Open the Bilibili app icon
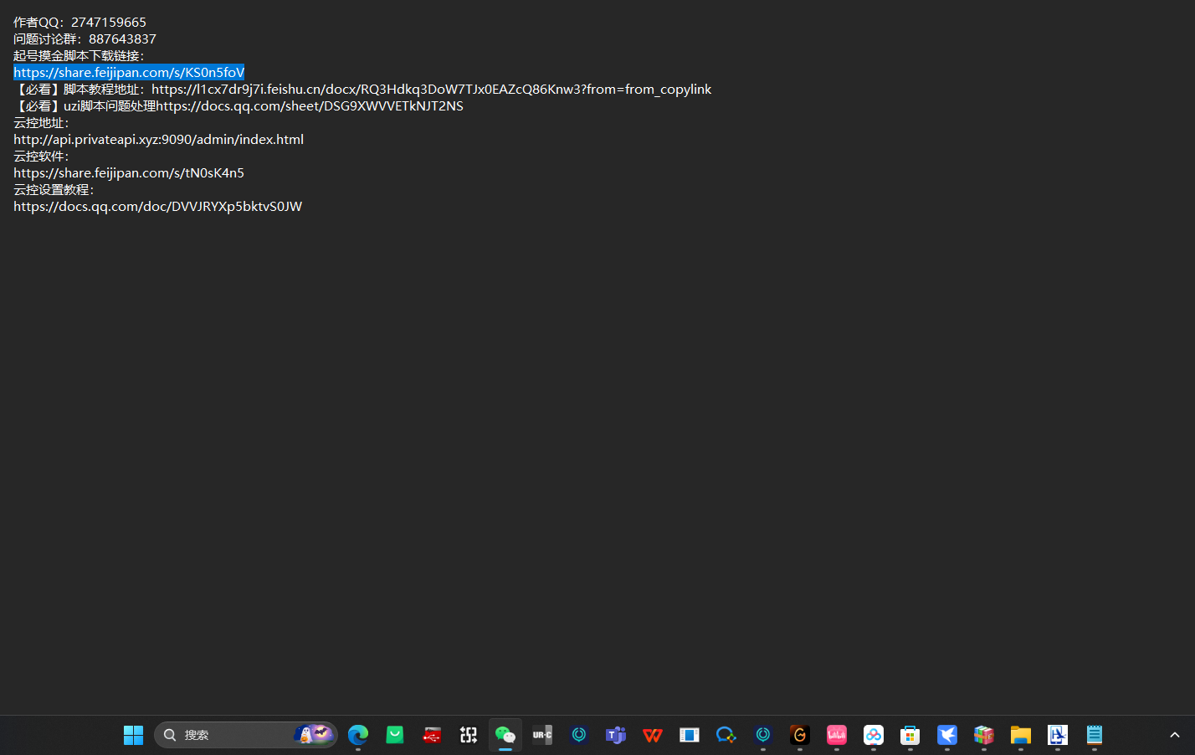 tap(837, 735)
